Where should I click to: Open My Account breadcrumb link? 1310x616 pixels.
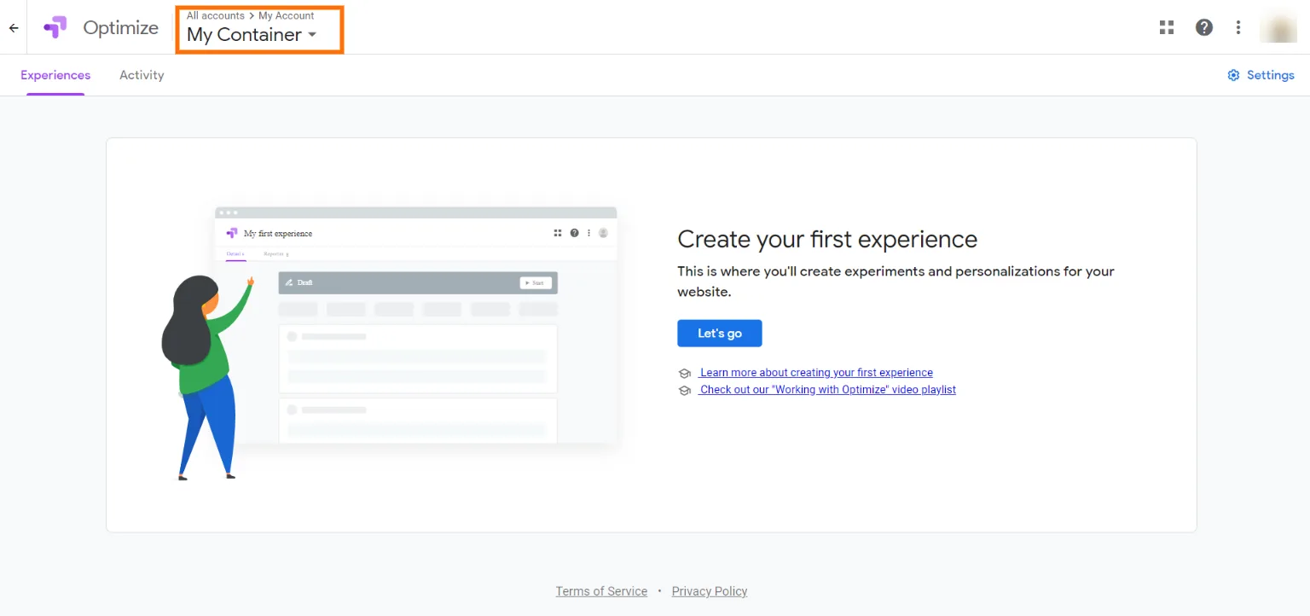[x=287, y=15]
